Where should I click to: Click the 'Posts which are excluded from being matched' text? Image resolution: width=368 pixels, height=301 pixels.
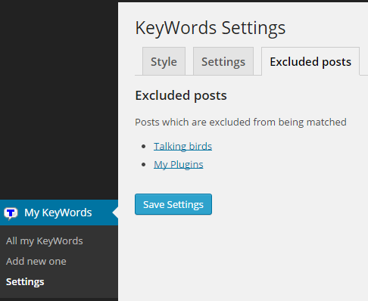coord(241,123)
